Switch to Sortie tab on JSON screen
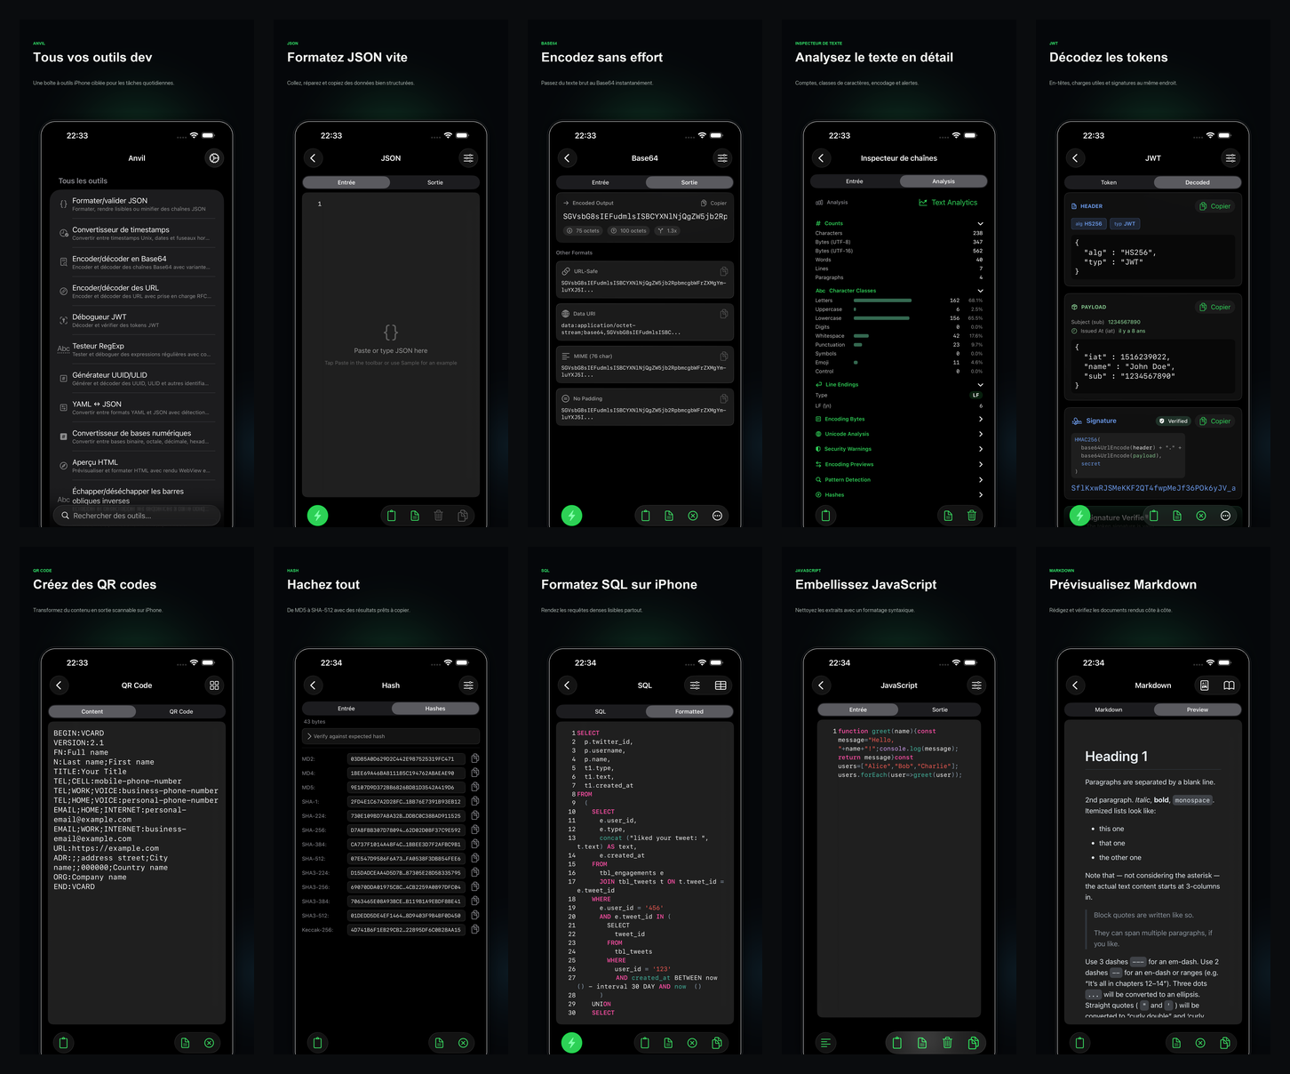The height and width of the screenshot is (1074, 1290). (435, 182)
